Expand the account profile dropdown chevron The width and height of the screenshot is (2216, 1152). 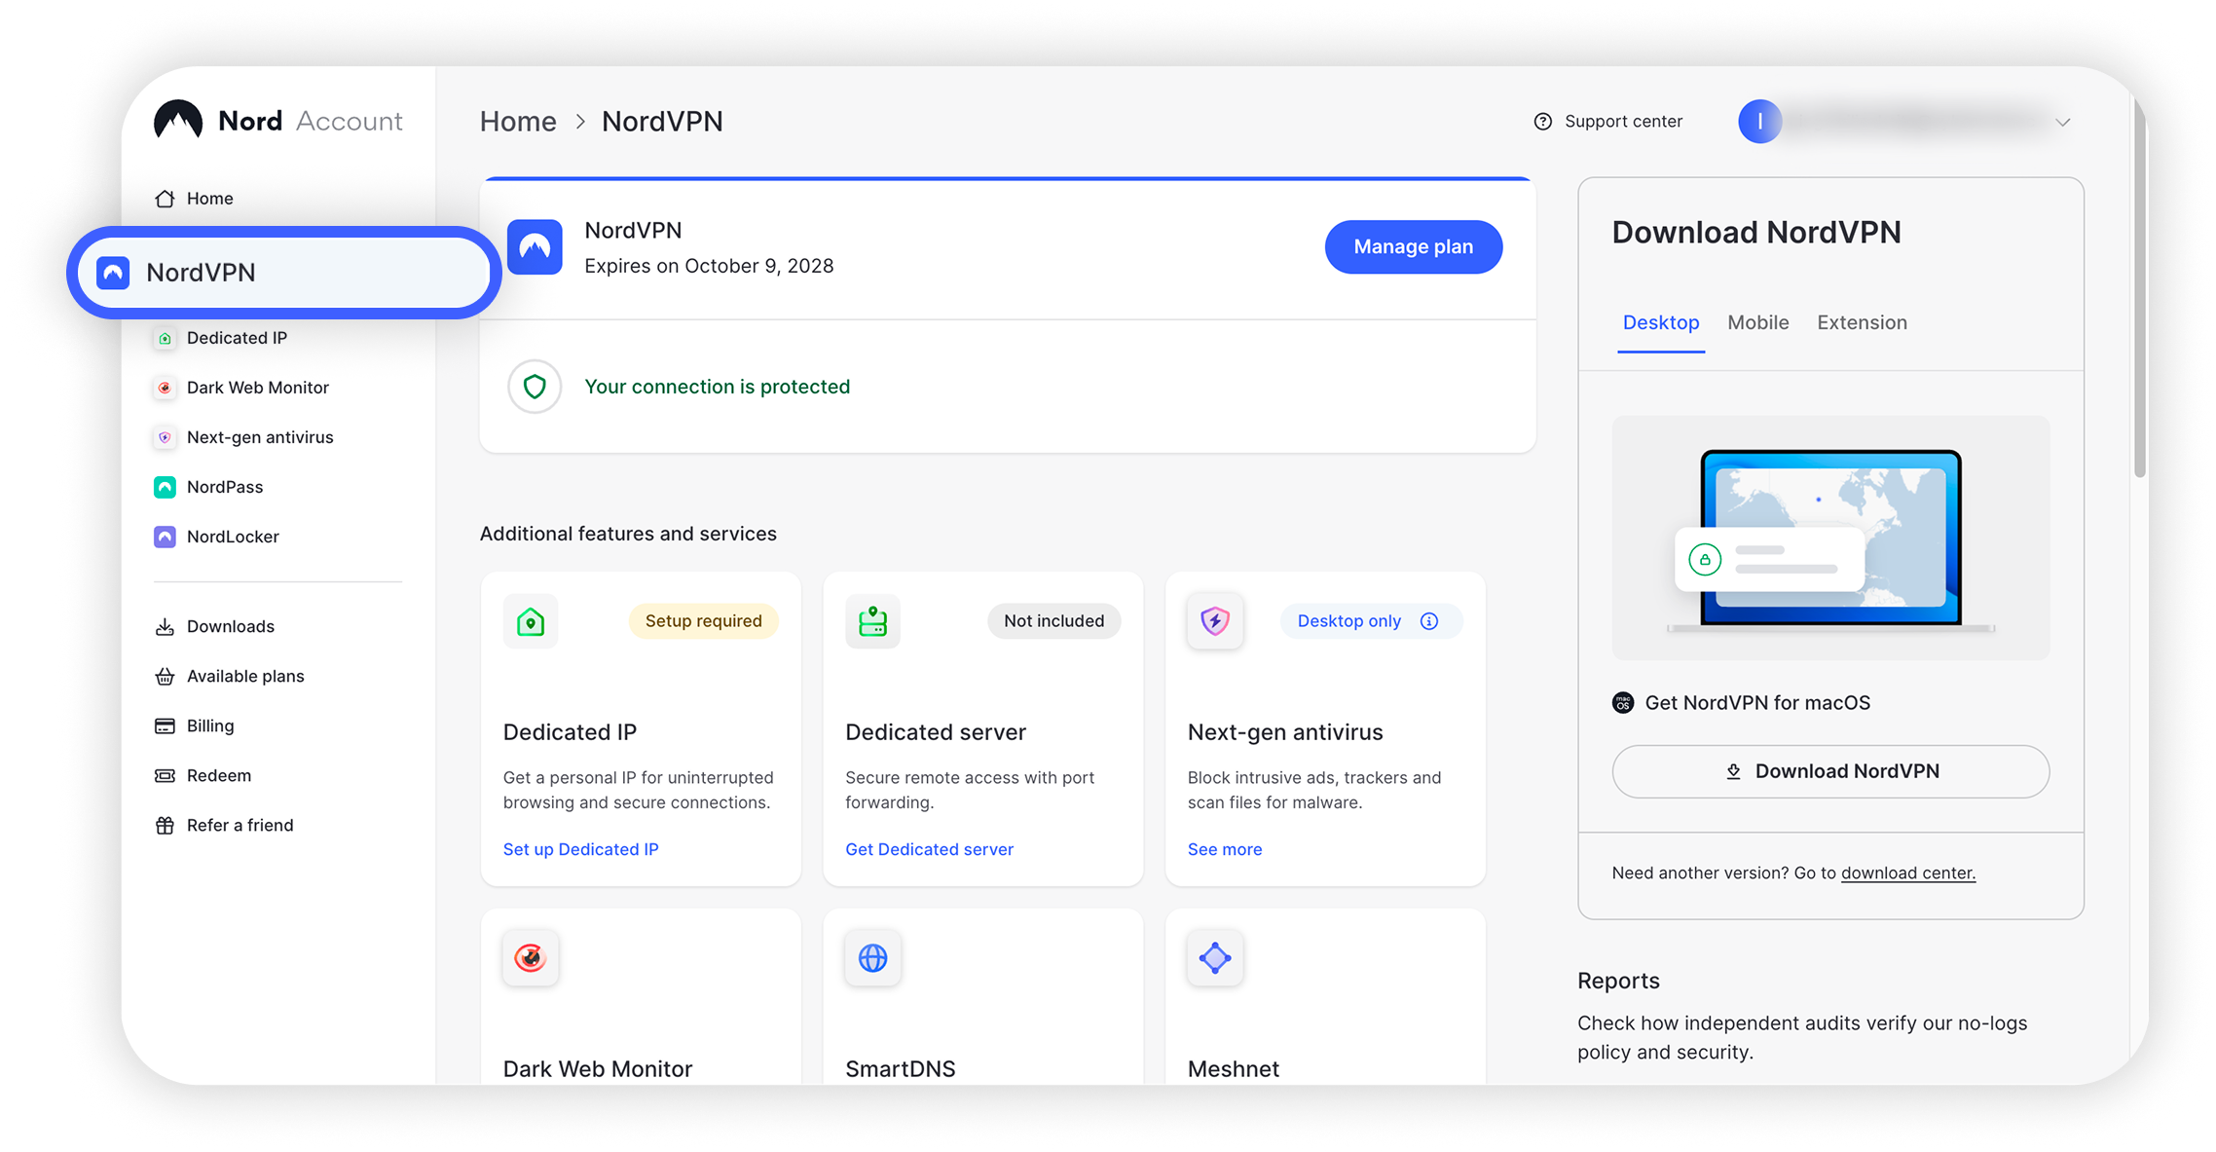tap(2062, 123)
